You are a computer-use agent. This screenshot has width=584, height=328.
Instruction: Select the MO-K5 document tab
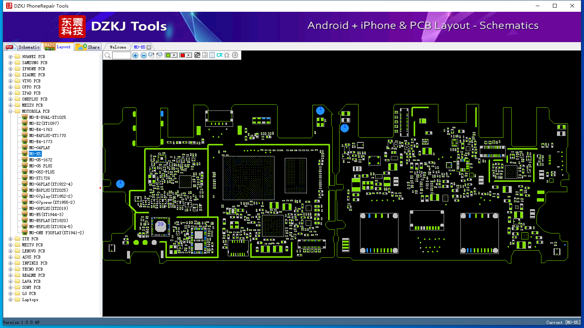140,47
